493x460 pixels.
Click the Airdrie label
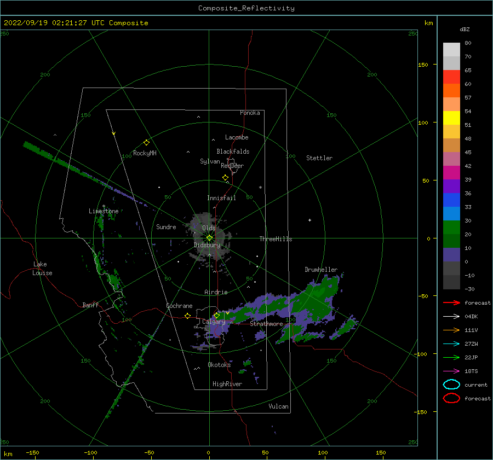coord(216,292)
